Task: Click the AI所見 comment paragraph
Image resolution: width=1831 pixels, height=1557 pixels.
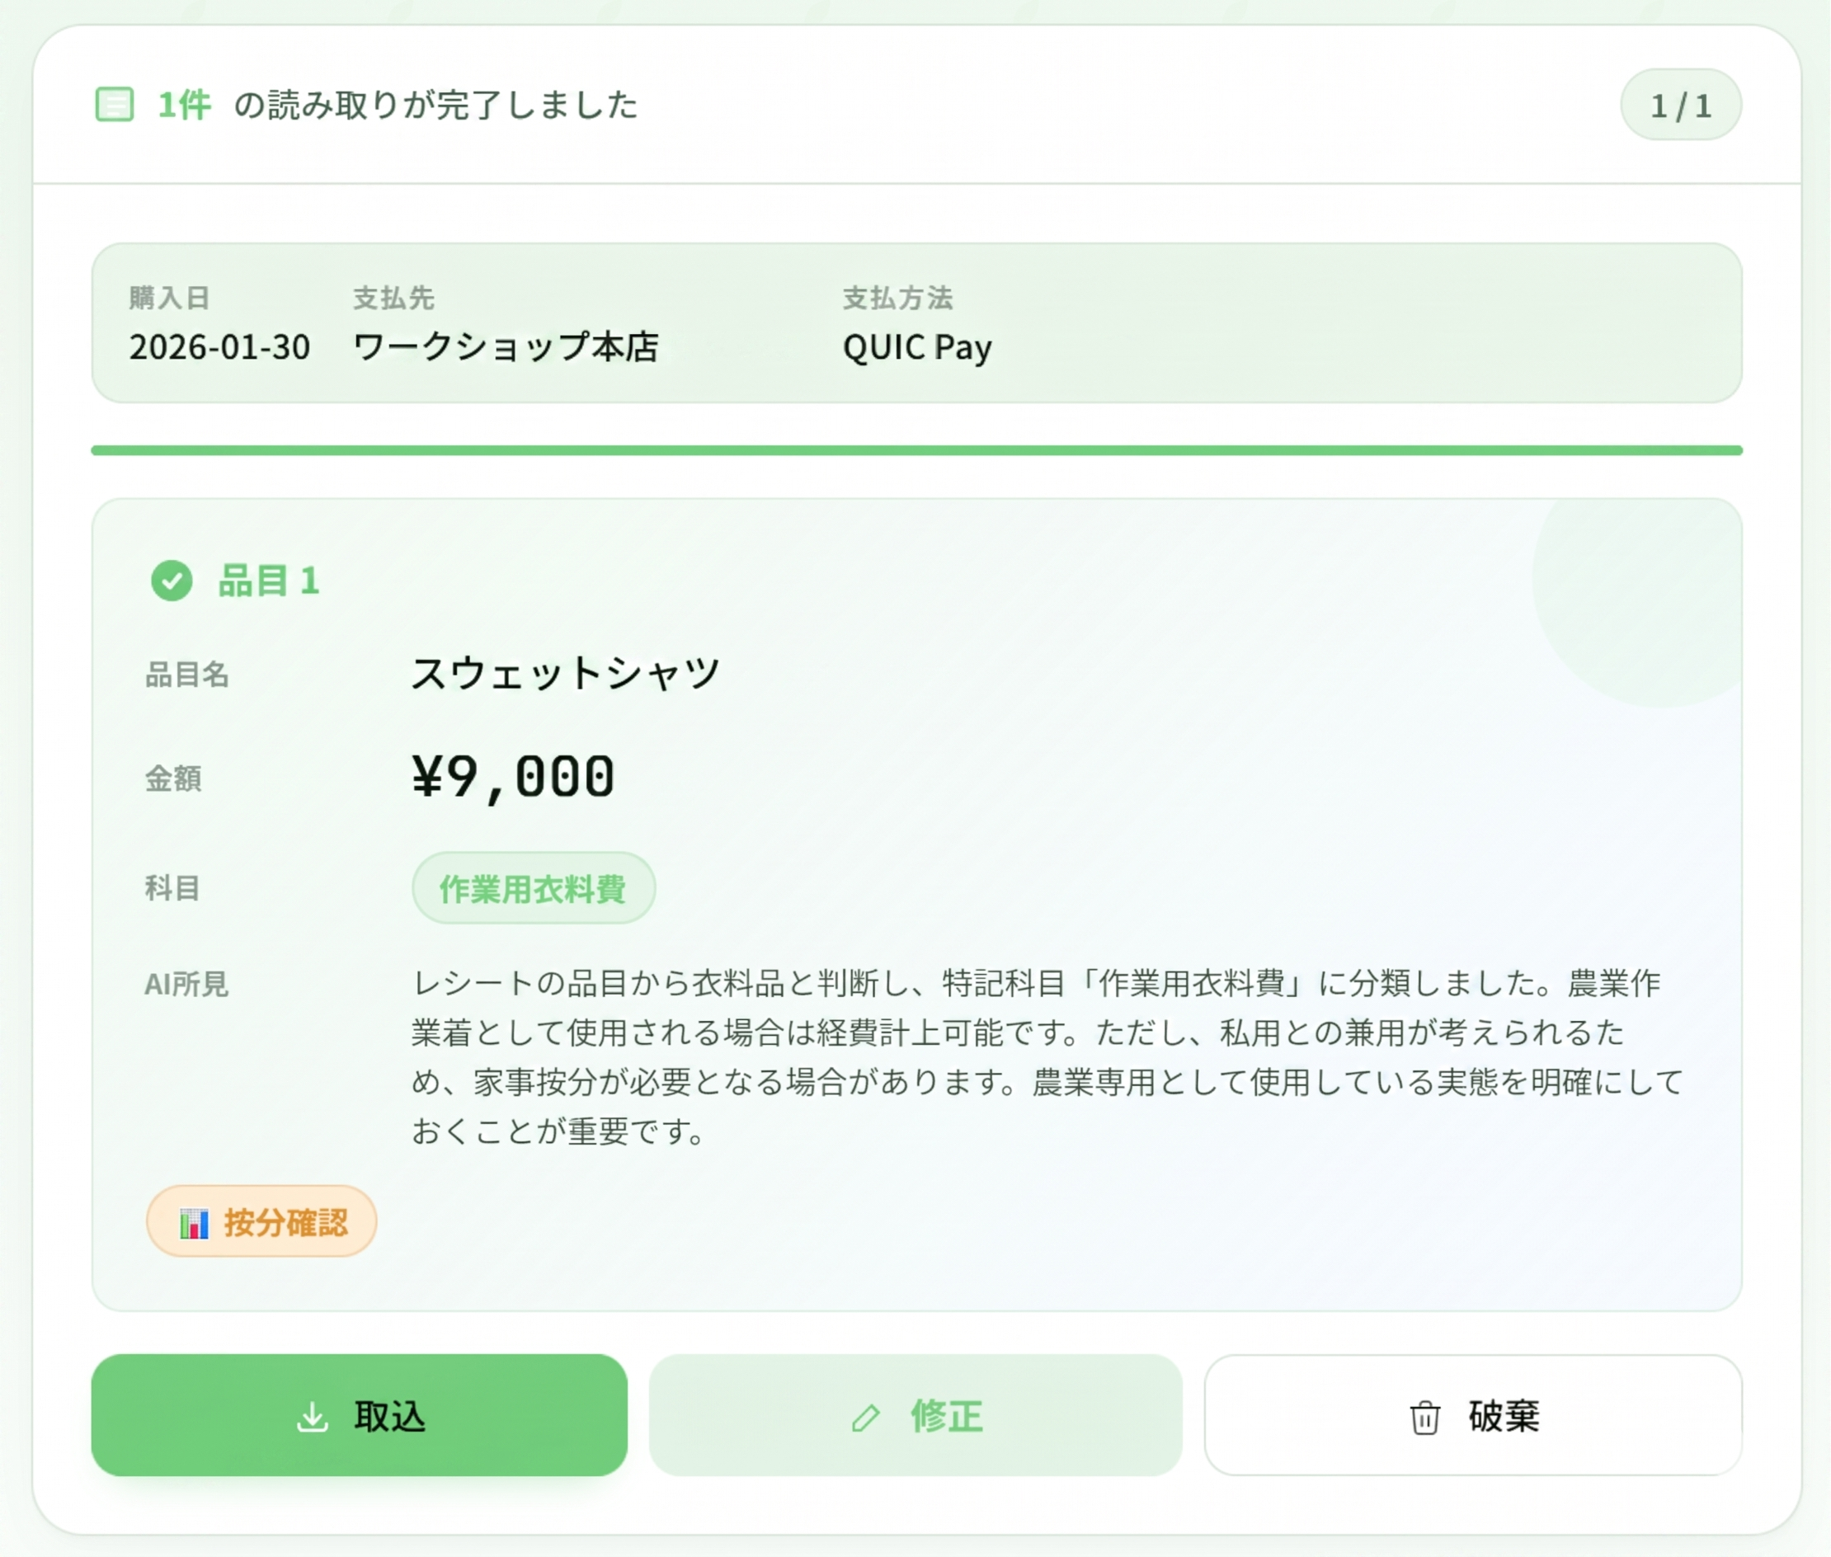Action: [1048, 1057]
